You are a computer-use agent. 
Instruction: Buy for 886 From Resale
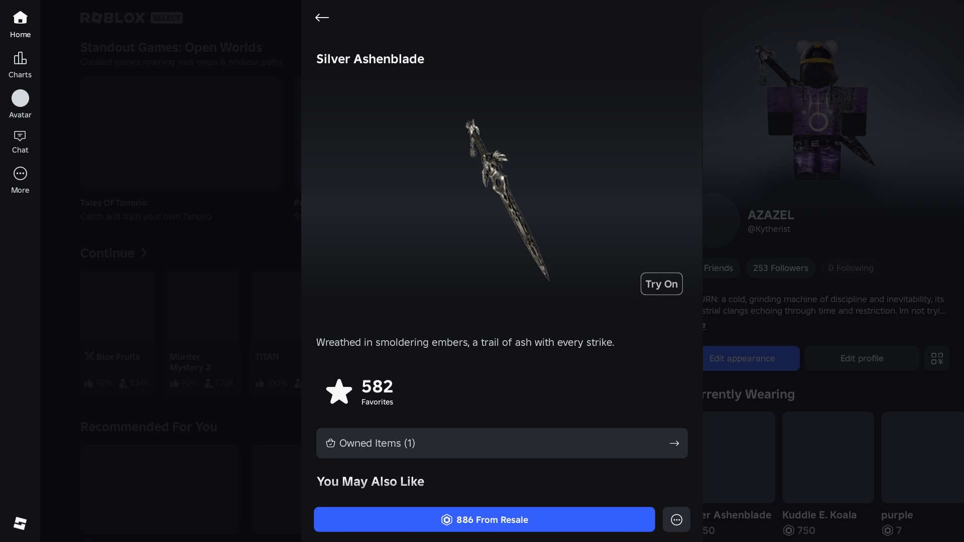pyautogui.click(x=484, y=519)
